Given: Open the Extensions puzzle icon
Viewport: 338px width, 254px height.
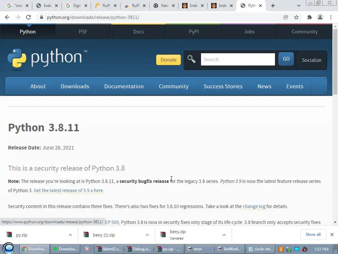Looking at the screenshot, I should click(x=310, y=17).
